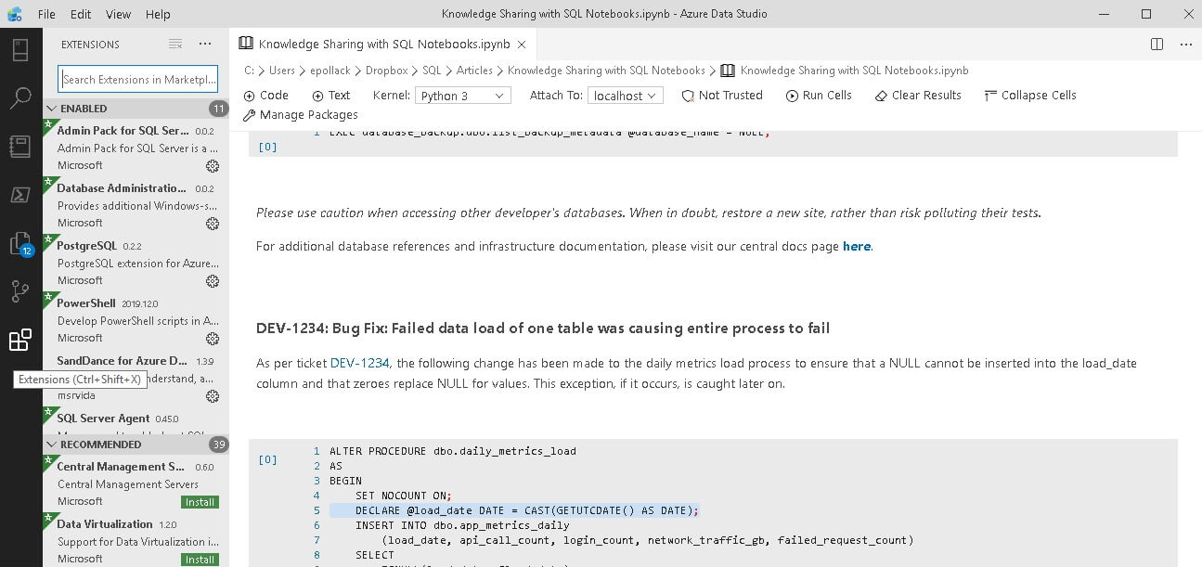The height and width of the screenshot is (567, 1202).
Task: Open the Attach To dropdown showing localhost
Action: point(626,96)
